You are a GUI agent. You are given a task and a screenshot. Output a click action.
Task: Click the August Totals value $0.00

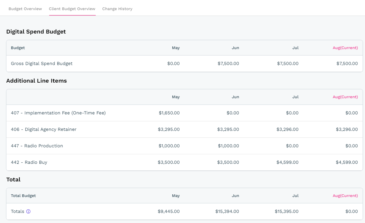click(351, 211)
